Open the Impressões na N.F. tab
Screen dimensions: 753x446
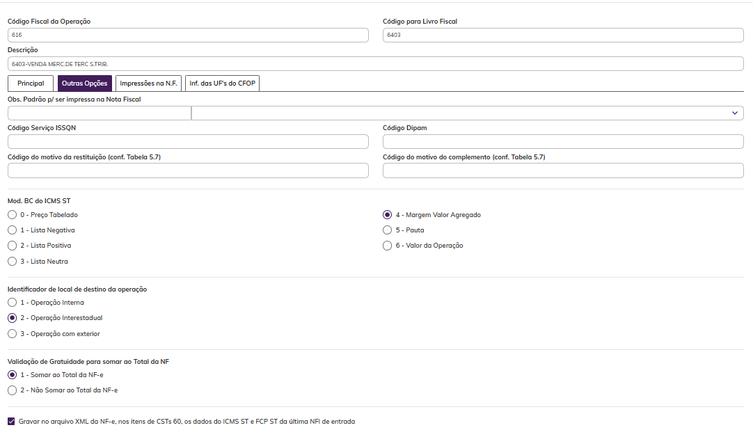[149, 83]
